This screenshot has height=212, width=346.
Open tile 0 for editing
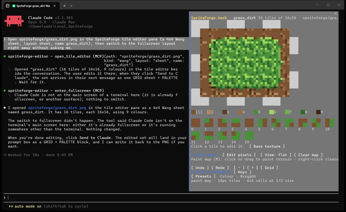click(196, 123)
